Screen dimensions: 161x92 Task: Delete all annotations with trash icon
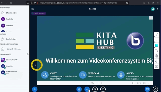click(x=156, y=56)
